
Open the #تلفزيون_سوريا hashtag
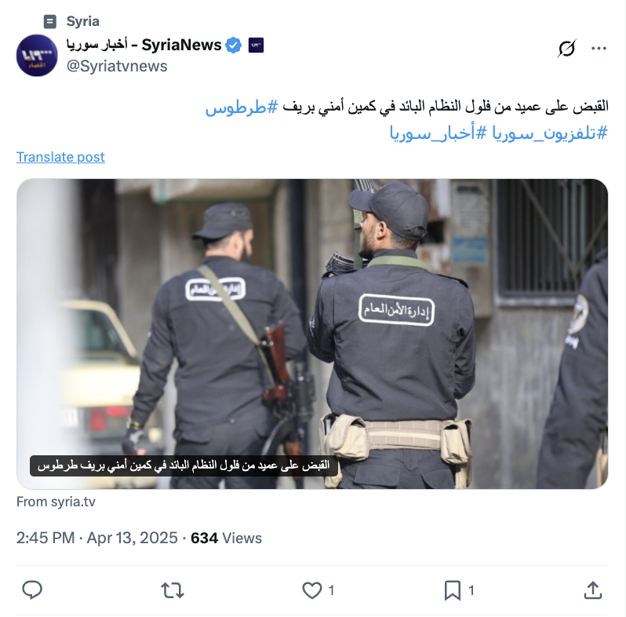(x=550, y=133)
